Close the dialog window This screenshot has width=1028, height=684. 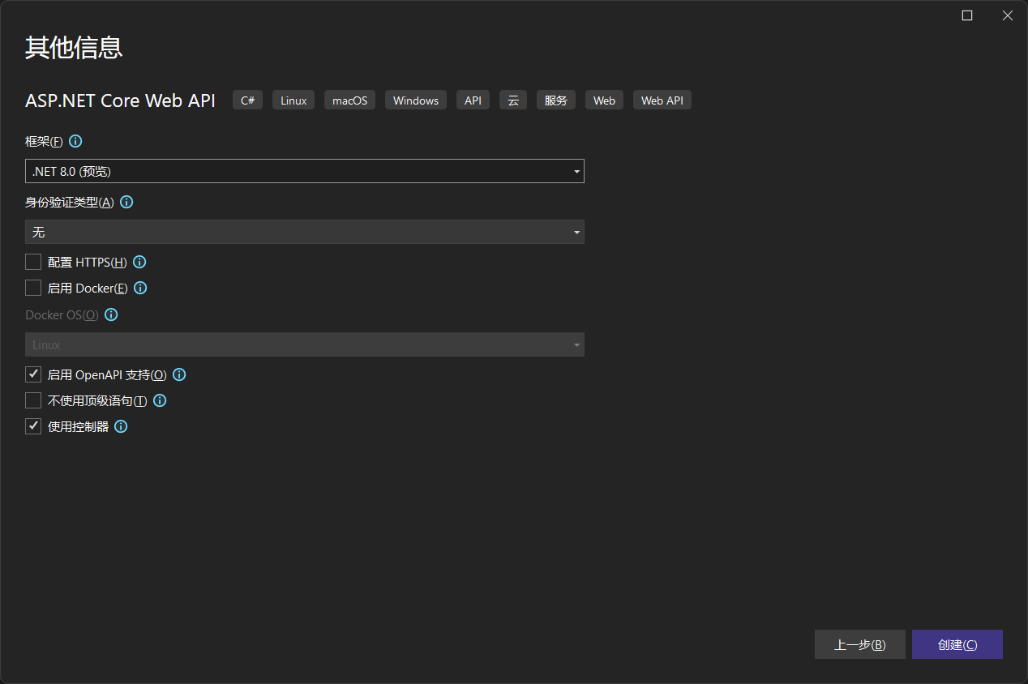(x=1008, y=15)
